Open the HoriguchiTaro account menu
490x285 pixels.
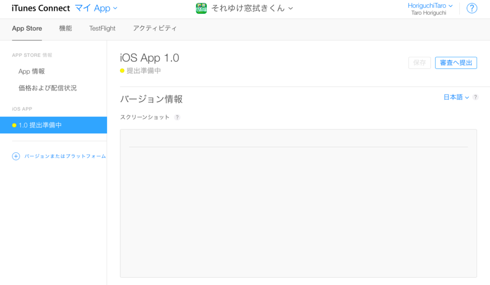pos(430,6)
